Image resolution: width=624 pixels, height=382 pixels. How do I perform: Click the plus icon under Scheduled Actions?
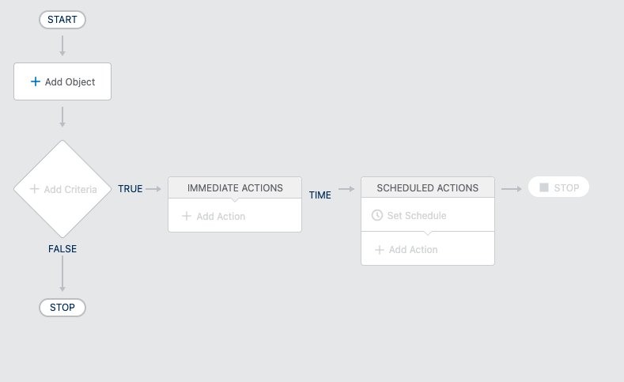pyautogui.click(x=380, y=249)
